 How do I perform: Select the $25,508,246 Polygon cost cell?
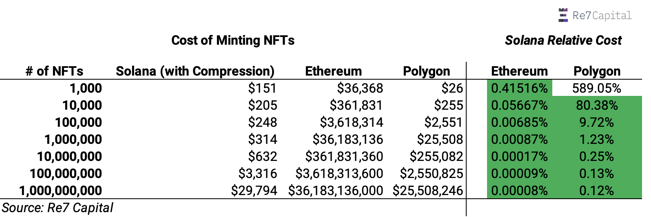(428, 191)
